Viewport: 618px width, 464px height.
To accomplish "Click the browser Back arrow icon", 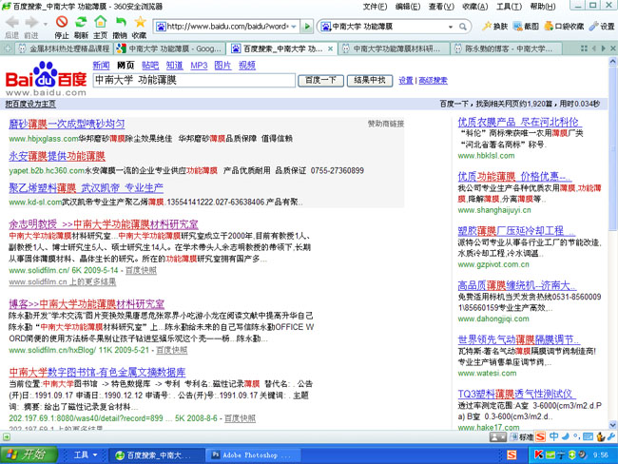I will pos(11,23).
